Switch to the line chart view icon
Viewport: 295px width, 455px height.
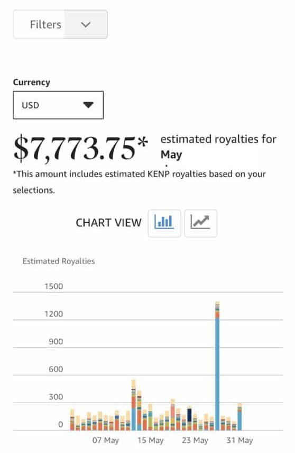pos(200,223)
